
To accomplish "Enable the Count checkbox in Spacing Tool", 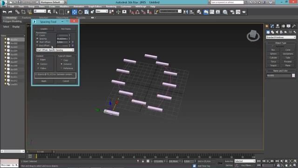I will point(37,35).
